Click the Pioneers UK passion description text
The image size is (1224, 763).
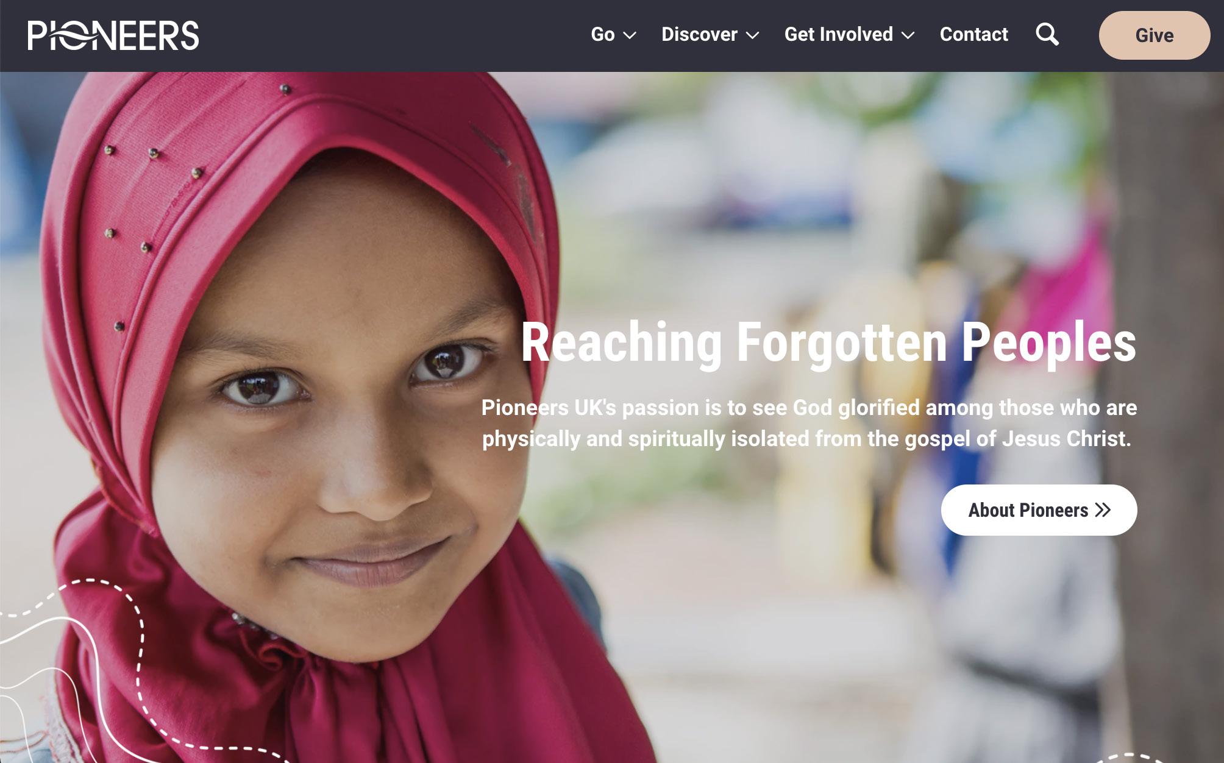tap(809, 423)
